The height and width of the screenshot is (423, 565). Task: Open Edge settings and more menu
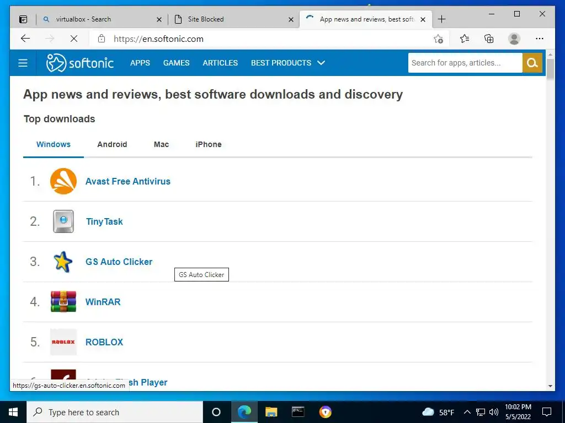[x=540, y=39]
